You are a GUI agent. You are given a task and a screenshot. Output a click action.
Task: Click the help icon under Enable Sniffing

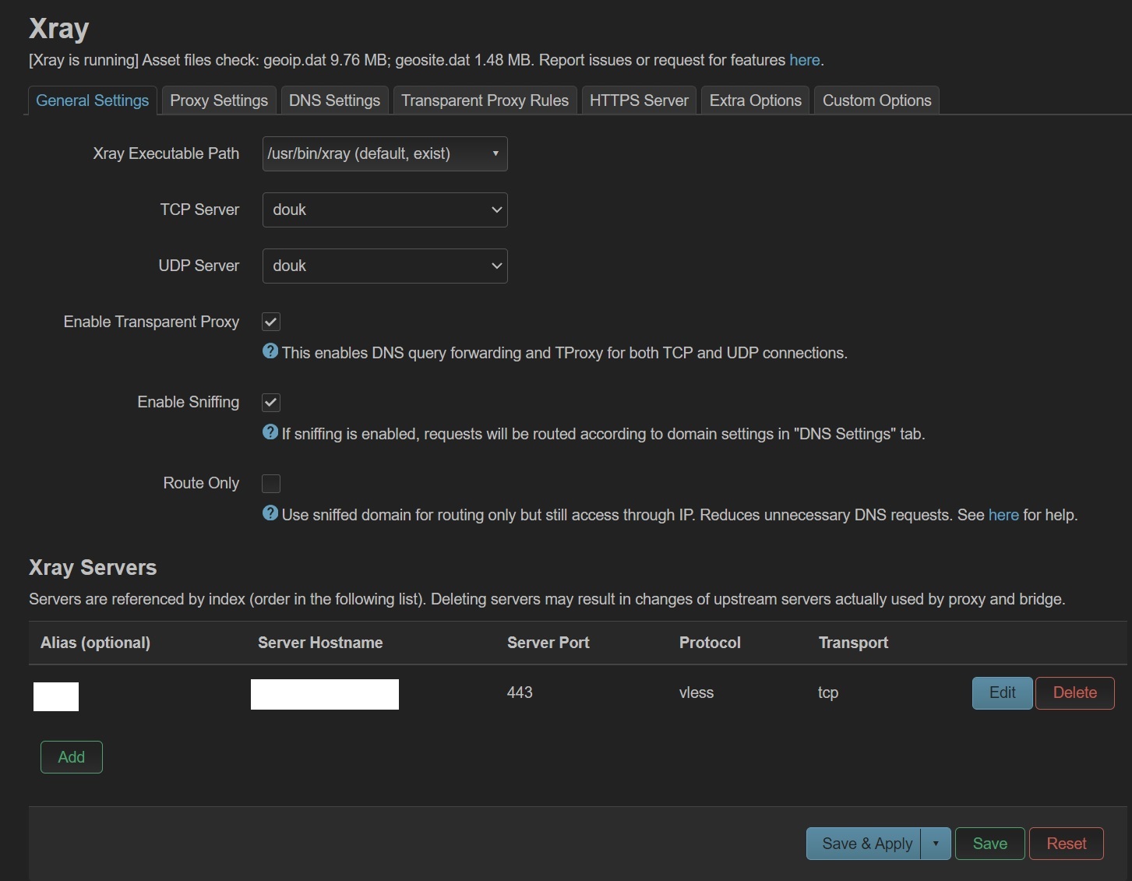pos(270,432)
